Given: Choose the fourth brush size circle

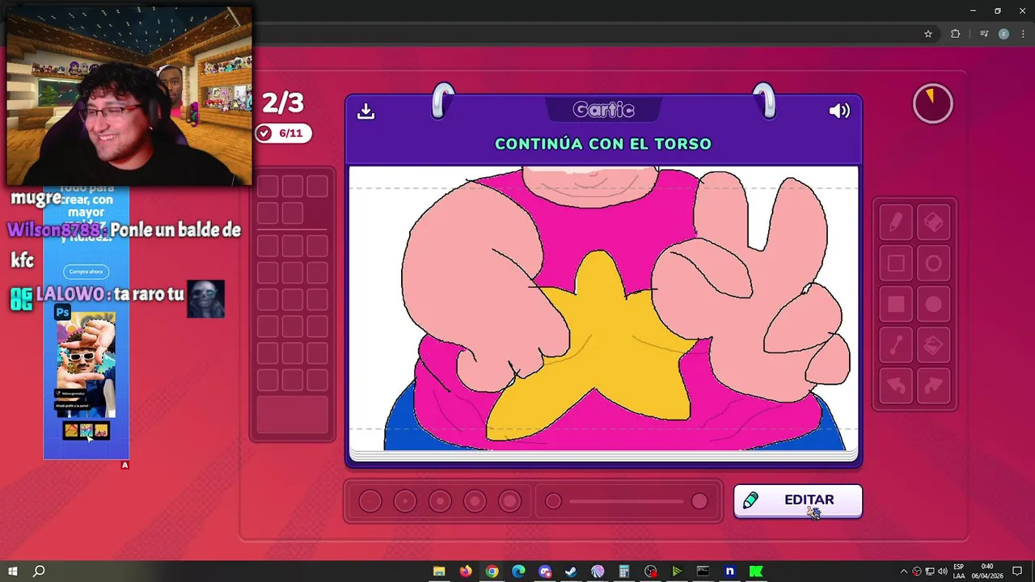Looking at the screenshot, I should 475,501.
